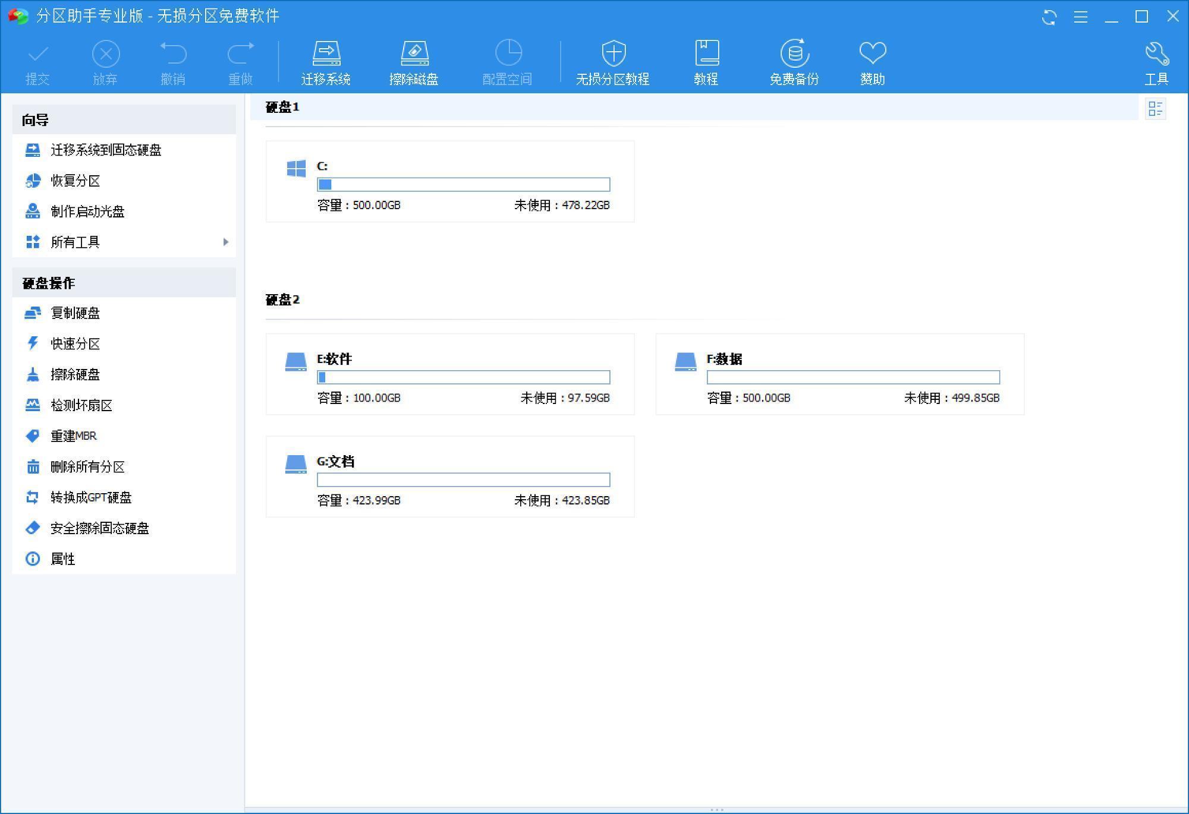The width and height of the screenshot is (1189, 814).
Task: Open 属性 for the disk
Action: point(62,559)
